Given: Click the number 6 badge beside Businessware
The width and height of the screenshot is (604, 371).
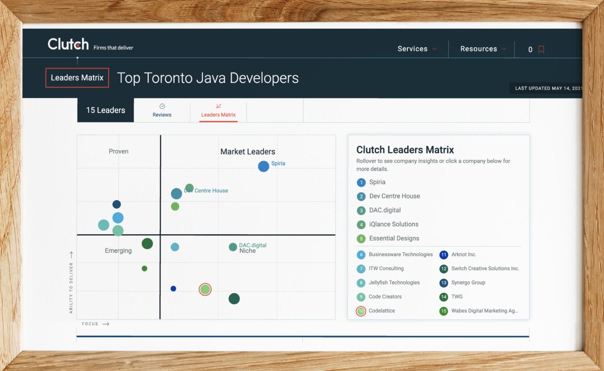Looking at the screenshot, I should click(361, 255).
